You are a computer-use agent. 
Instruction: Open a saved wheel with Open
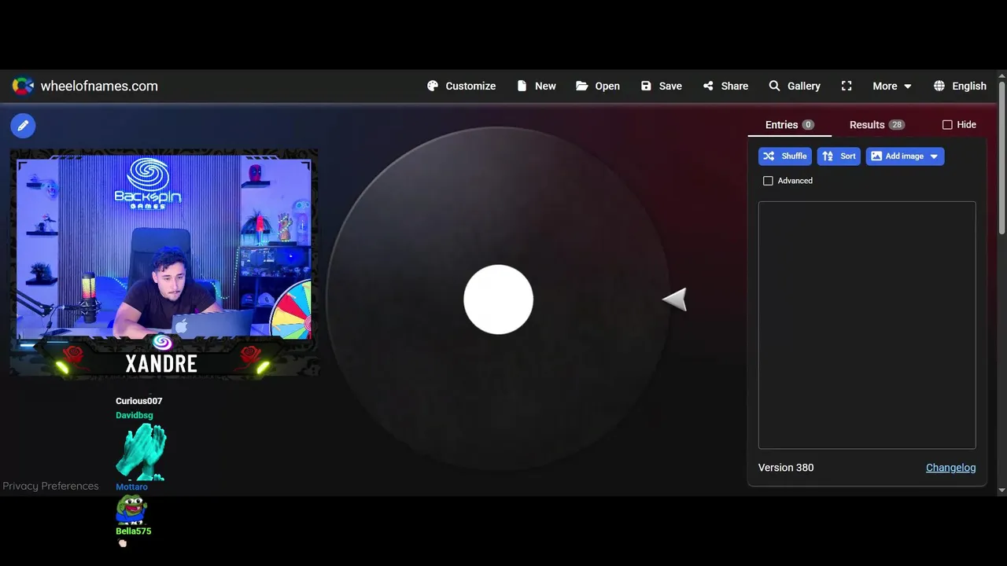pyautogui.click(x=598, y=86)
